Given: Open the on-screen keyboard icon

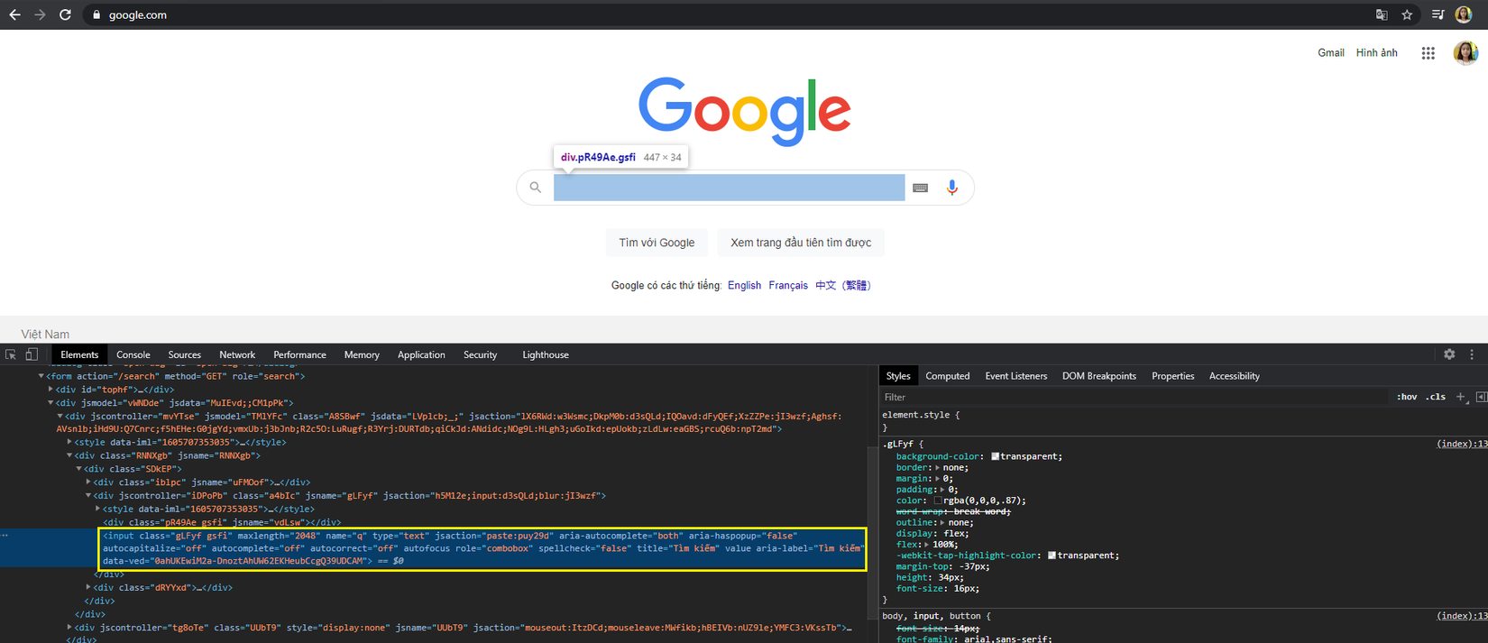Looking at the screenshot, I should (920, 188).
